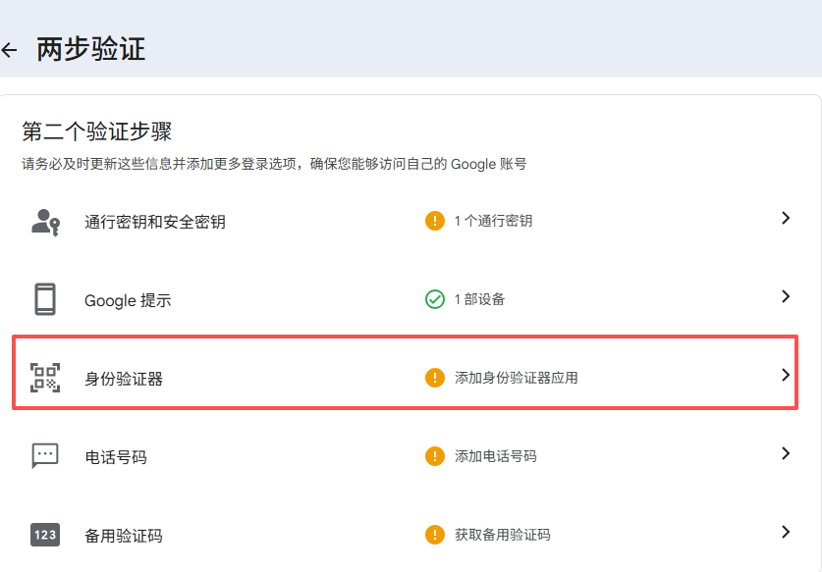822x572 pixels.
Task: Click the phone icon for Google 提示
Action: pos(45,299)
